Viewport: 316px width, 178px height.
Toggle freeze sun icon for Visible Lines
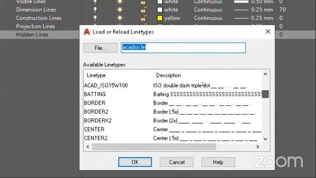(119, 2)
